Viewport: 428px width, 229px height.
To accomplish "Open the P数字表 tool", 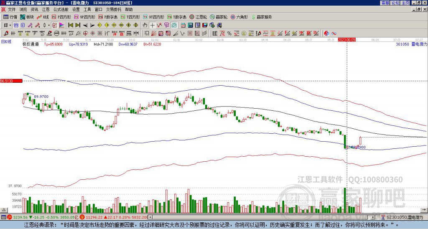I will point(108,17).
